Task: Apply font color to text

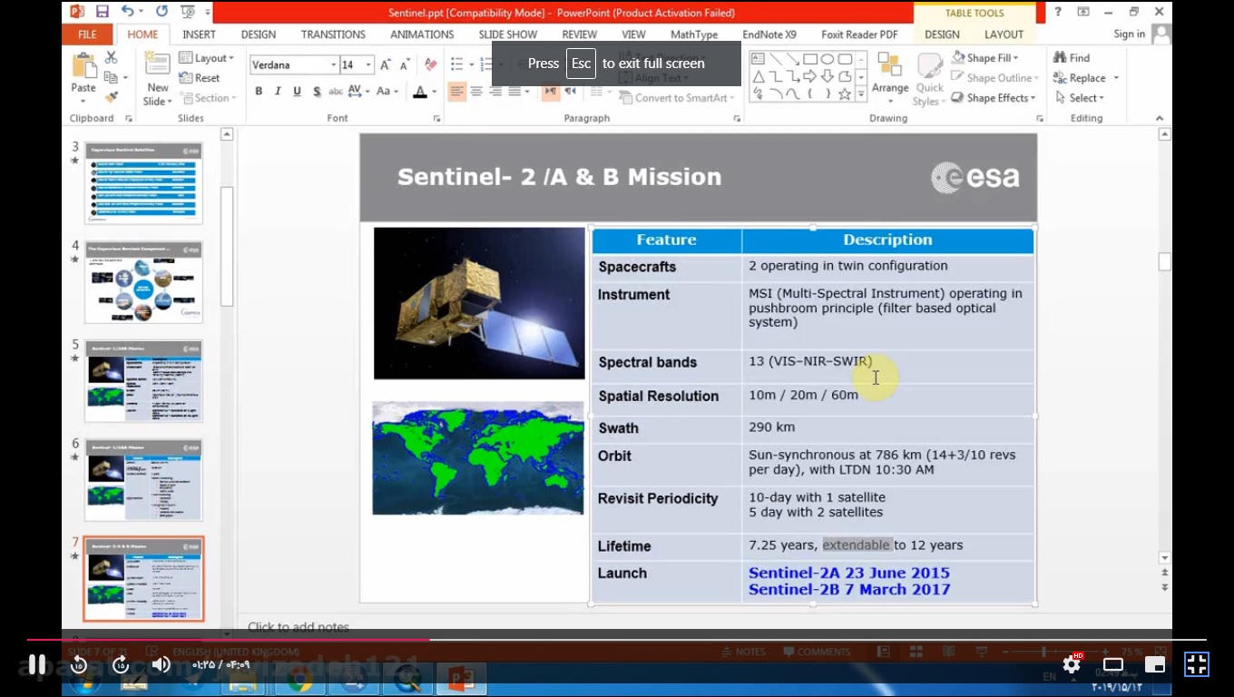Action: [419, 92]
